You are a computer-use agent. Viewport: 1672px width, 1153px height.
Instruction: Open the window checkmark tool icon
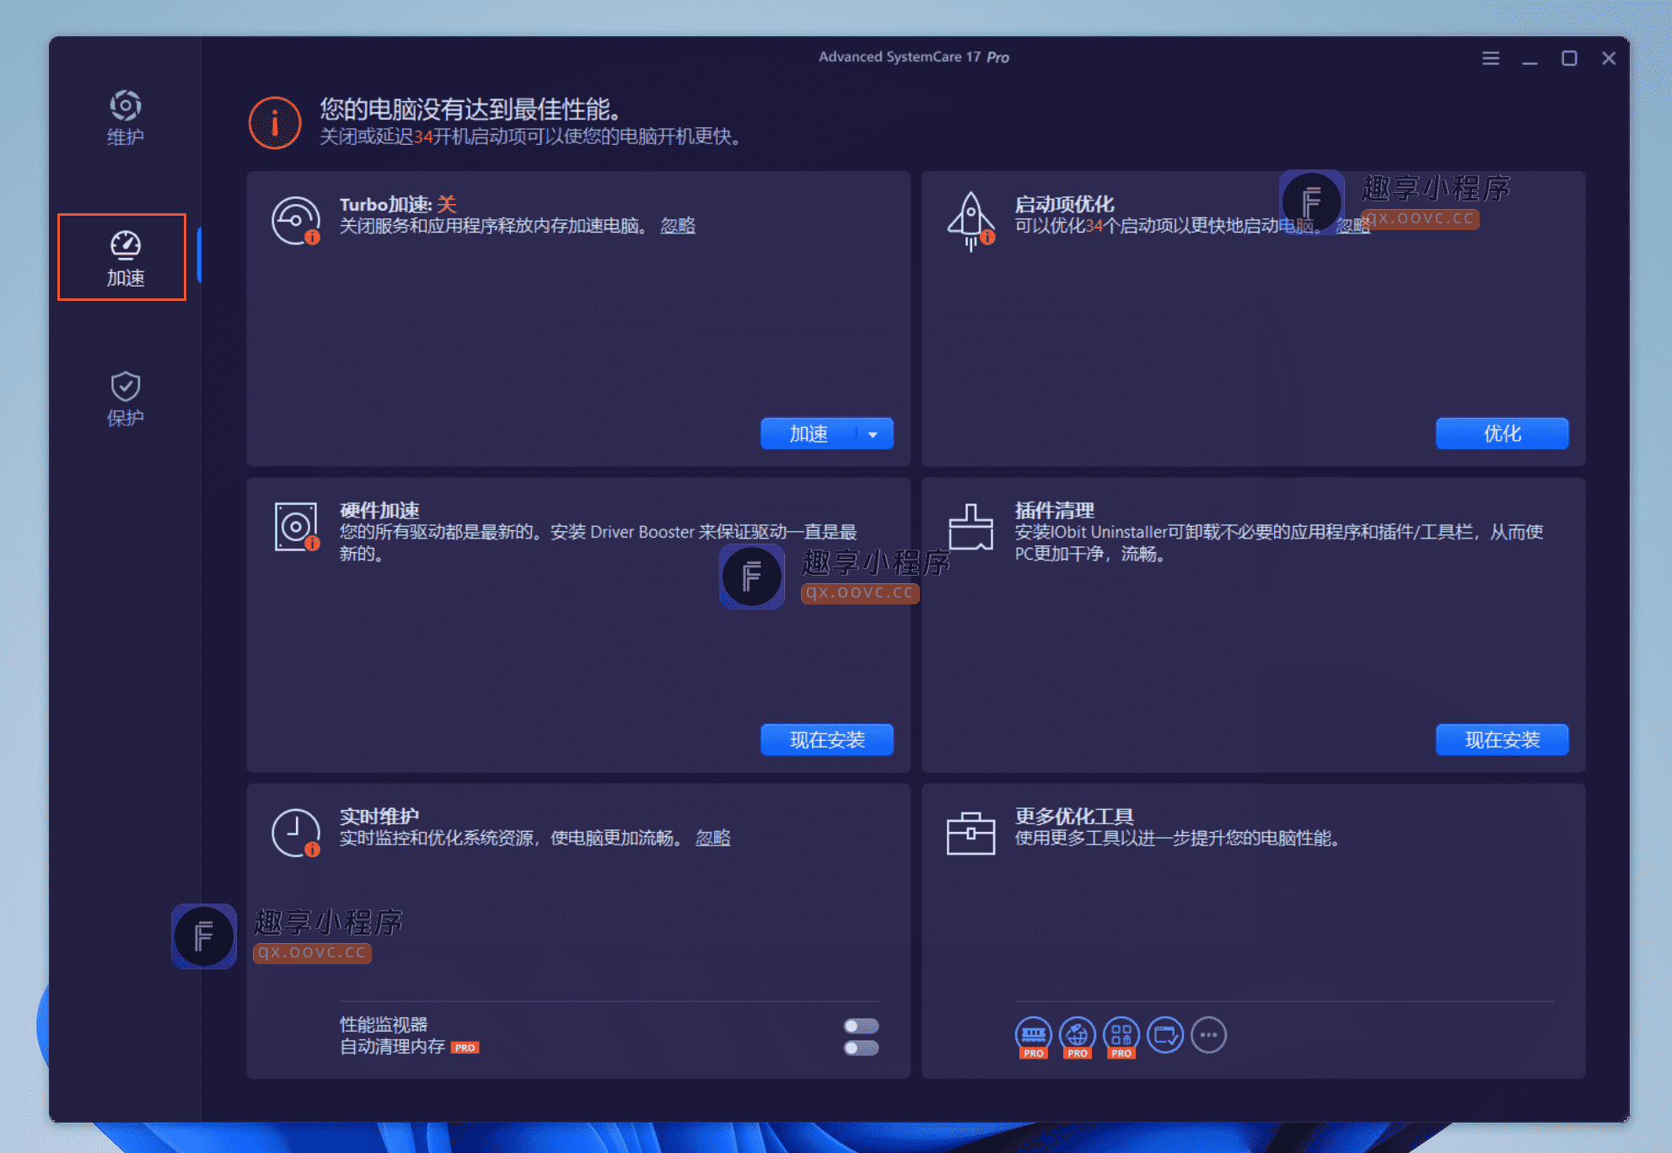point(1165,1034)
